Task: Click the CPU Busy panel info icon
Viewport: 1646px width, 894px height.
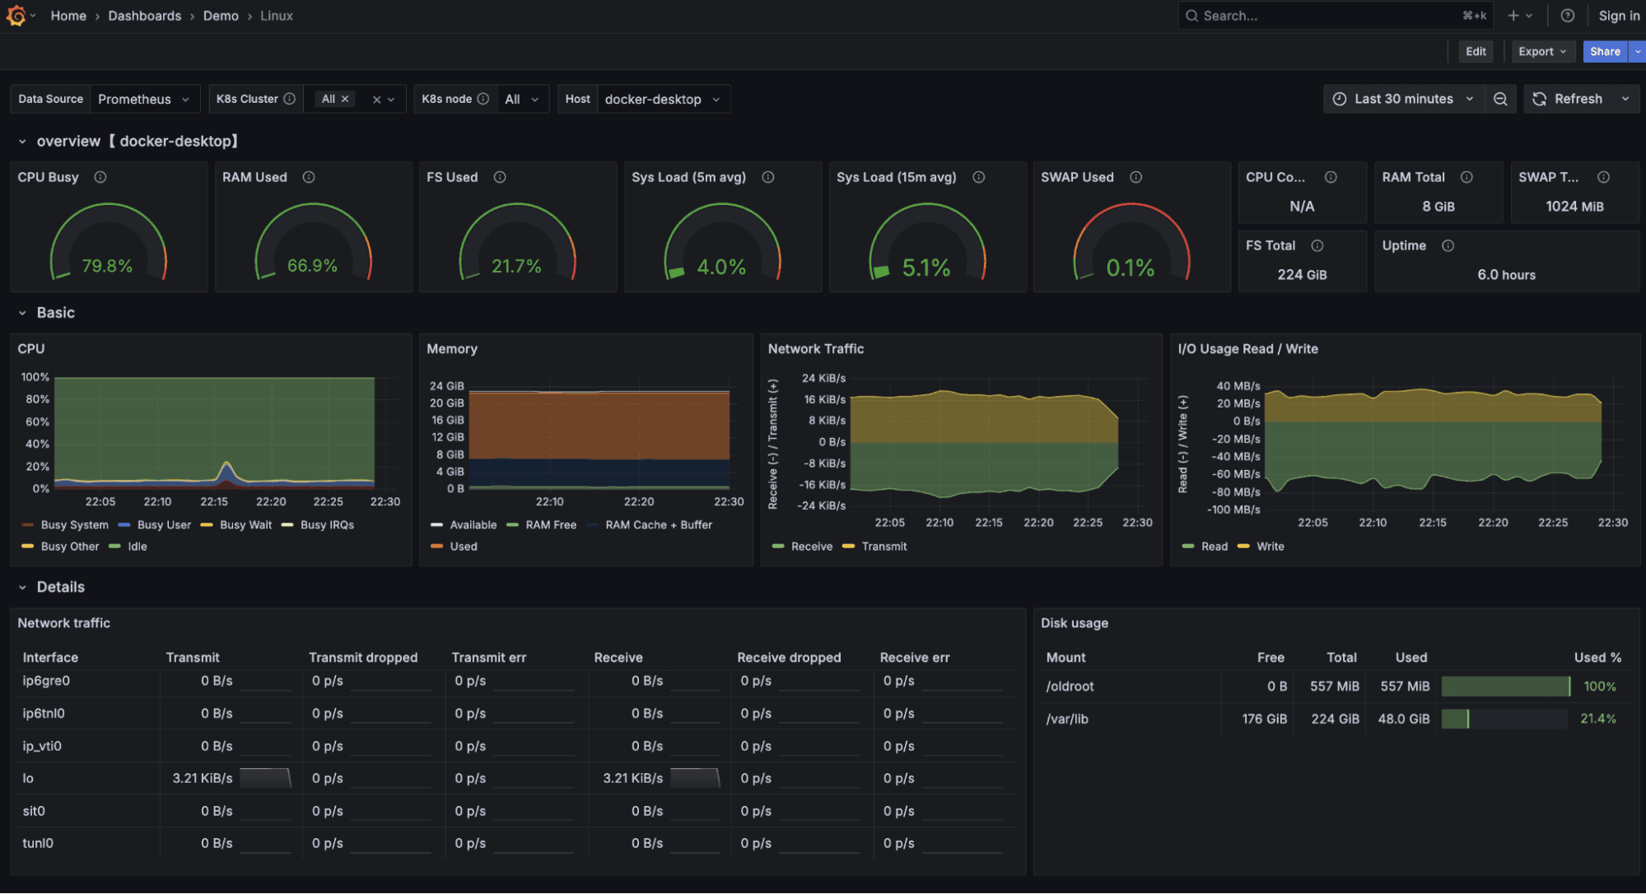Action: [100, 176]
